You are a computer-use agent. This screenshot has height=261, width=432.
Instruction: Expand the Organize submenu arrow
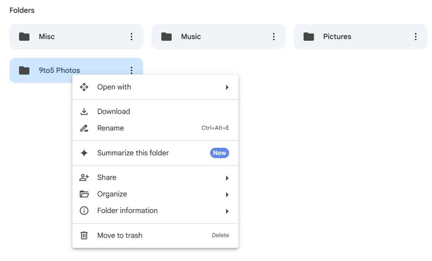click(227, 195)
